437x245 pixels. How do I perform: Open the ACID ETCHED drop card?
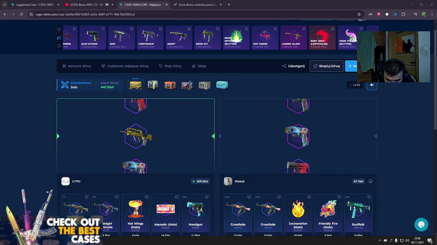(93, 37)
